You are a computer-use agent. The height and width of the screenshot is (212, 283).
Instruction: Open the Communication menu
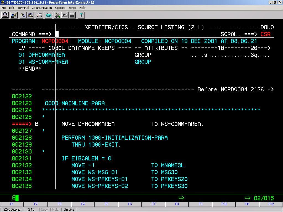pos(42,8)
